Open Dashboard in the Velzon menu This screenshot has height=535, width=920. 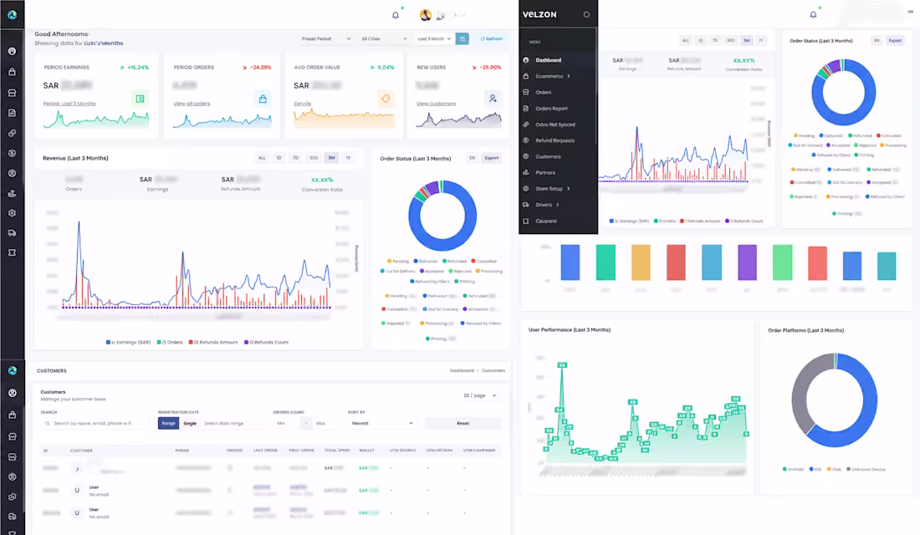(549, 60)
